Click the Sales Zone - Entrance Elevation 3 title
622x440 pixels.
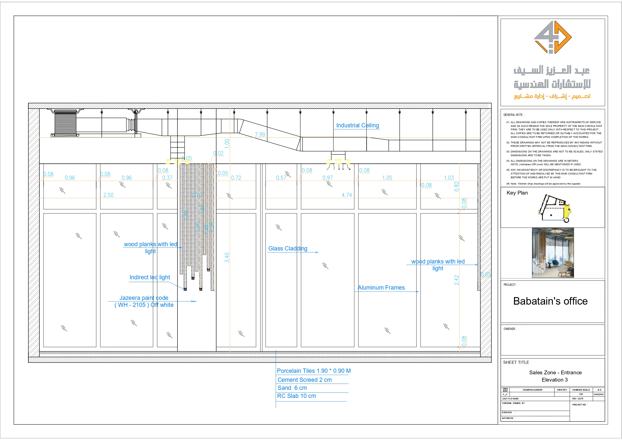pyautogui.click(x=555, y=376)
